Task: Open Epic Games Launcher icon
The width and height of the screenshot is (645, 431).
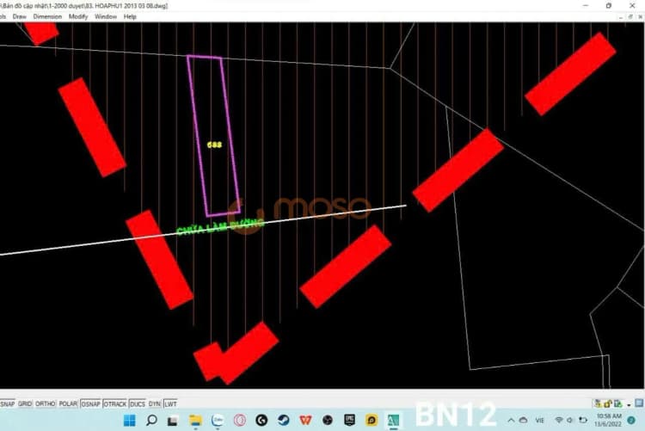Action: [350, 421]
